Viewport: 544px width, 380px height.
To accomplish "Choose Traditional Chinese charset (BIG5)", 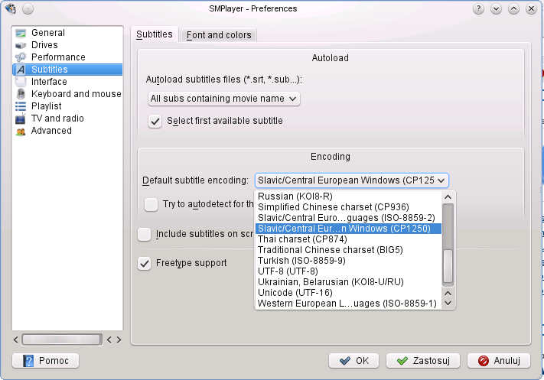I will coord(348,250).
